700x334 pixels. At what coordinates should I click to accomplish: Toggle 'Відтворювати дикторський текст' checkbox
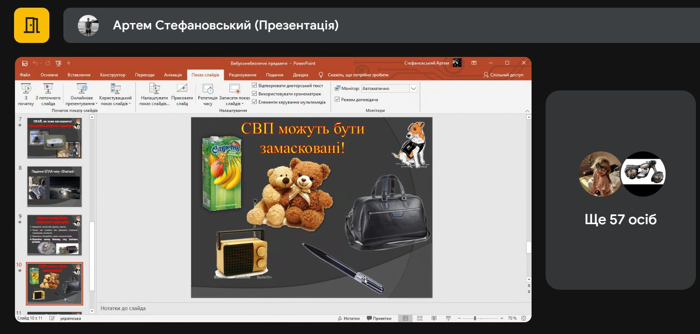click(254, 85)
